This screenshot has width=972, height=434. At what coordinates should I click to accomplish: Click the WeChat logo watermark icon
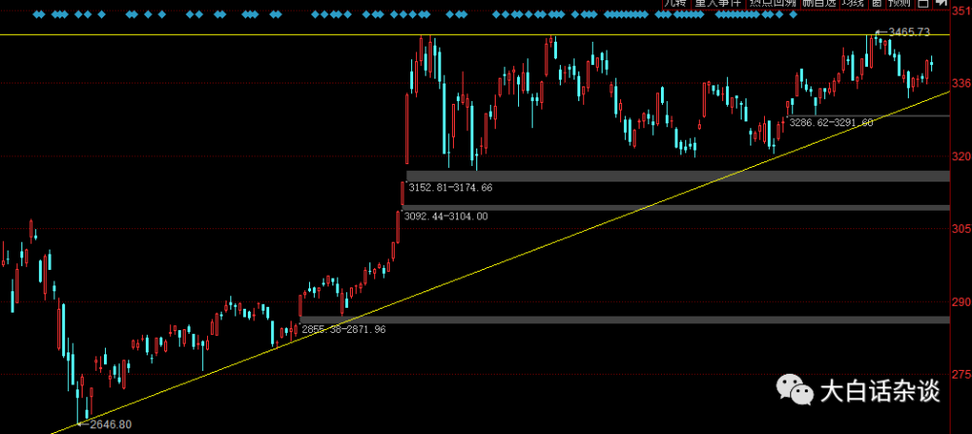coord(795,389)
